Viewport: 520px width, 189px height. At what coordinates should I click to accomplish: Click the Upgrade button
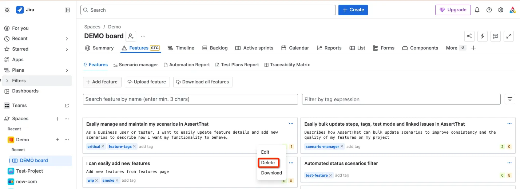point(453,10)
